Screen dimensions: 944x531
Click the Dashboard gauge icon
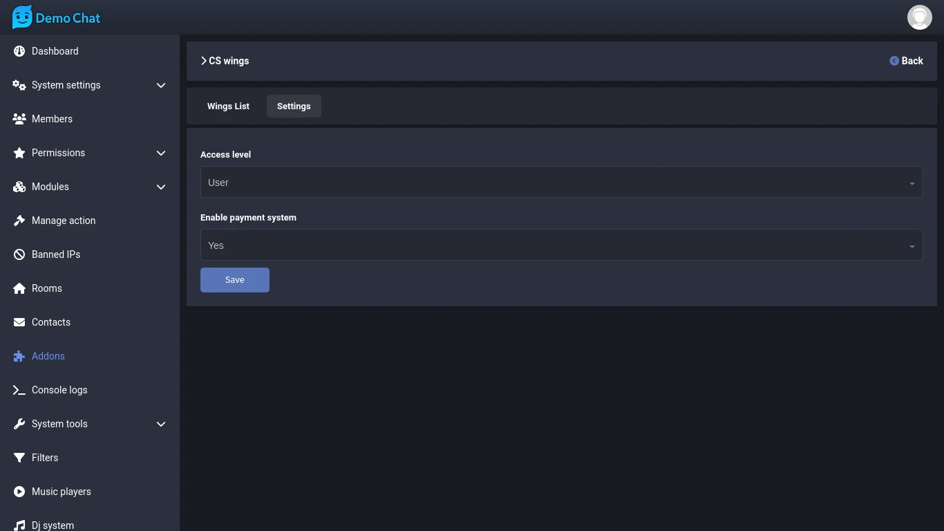point(19,51)
